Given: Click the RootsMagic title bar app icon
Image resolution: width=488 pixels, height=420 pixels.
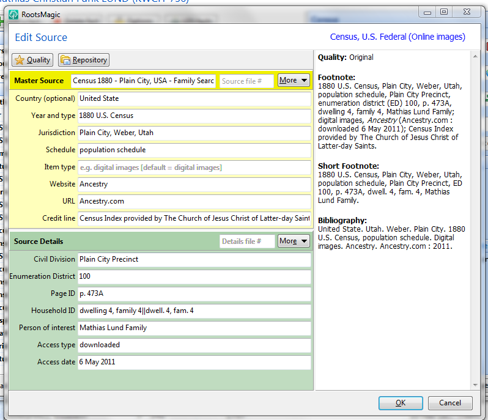Looking at the screenshot, I should (x=13, y=15).
